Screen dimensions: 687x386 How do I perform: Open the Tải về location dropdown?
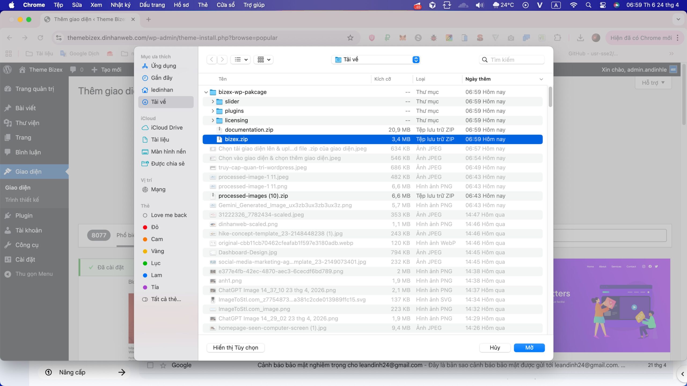[x=376, y=60]
